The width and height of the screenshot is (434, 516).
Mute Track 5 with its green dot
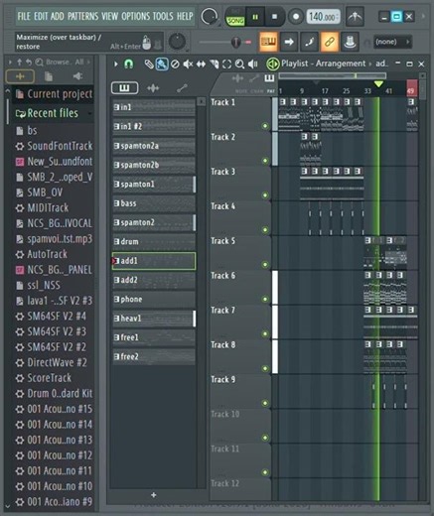(x=265, y=264)
